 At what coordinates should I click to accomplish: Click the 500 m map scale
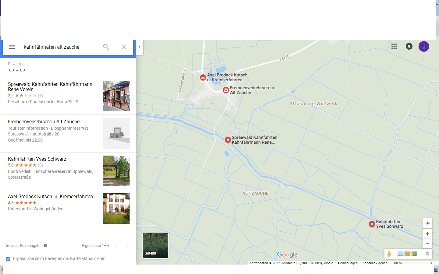click(x=412, y=263)
